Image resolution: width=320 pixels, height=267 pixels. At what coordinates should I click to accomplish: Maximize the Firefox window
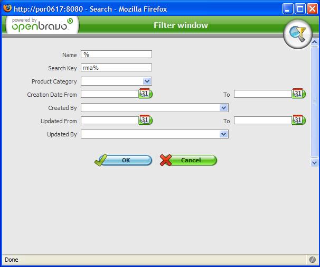[x=300, y=9]
